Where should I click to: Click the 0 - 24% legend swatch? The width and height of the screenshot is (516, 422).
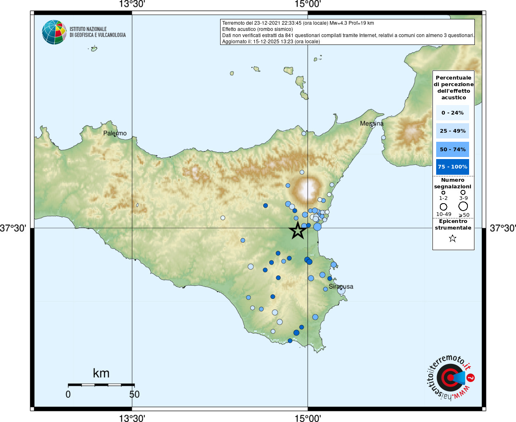click(452, 113)
